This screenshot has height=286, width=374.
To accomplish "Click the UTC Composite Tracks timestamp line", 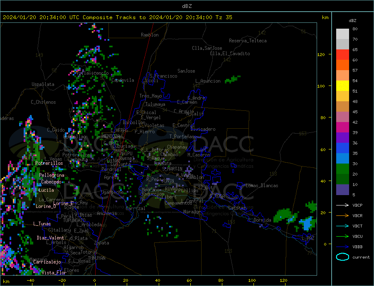I will point(118,17).
